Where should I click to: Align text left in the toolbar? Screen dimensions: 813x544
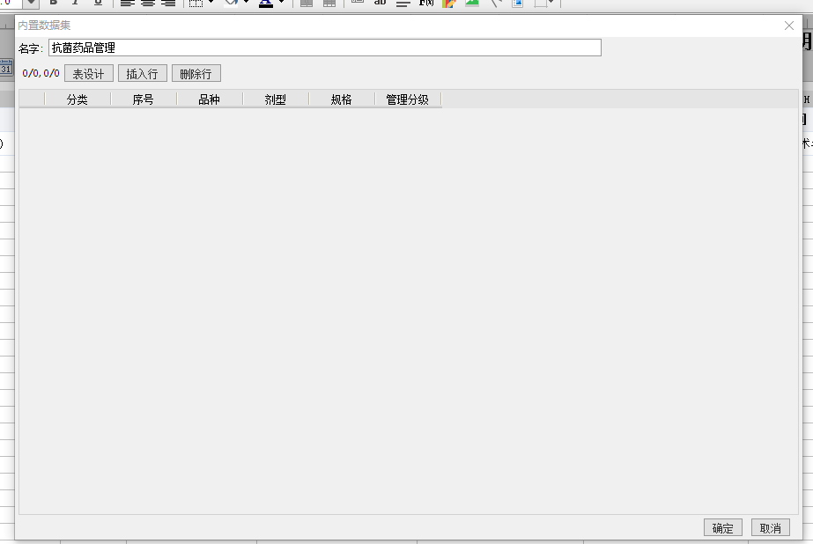(128, 3)
